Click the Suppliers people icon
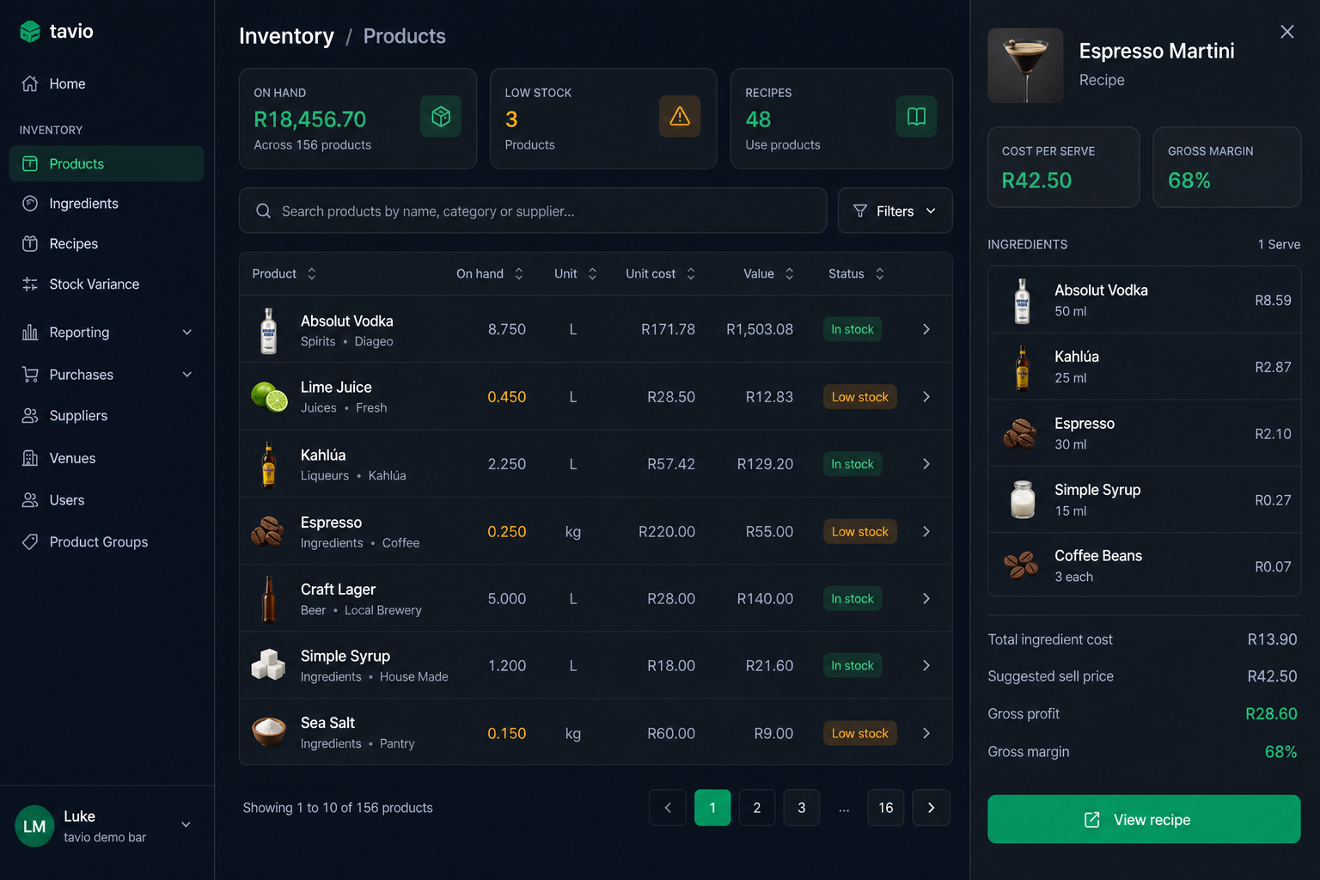The width and height of the screenshot is (1320, 880). click(30, 416)
